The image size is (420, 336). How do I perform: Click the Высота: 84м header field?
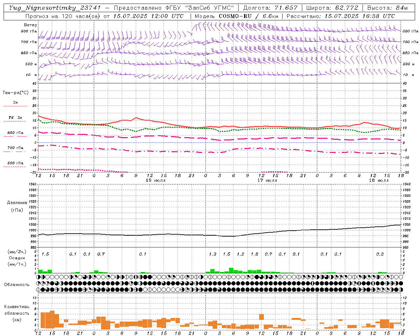point(387,8)
